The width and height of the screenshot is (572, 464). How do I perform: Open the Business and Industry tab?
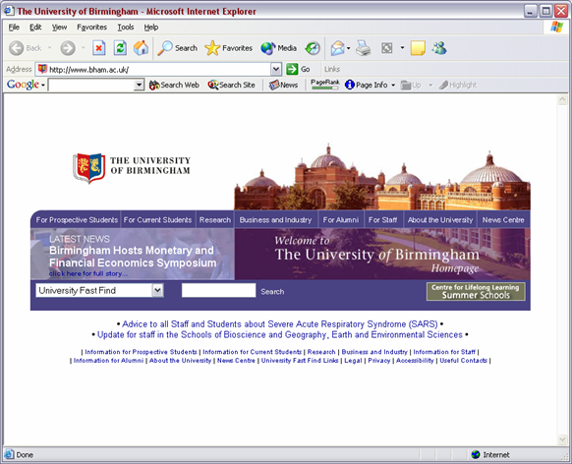(275, 219)
